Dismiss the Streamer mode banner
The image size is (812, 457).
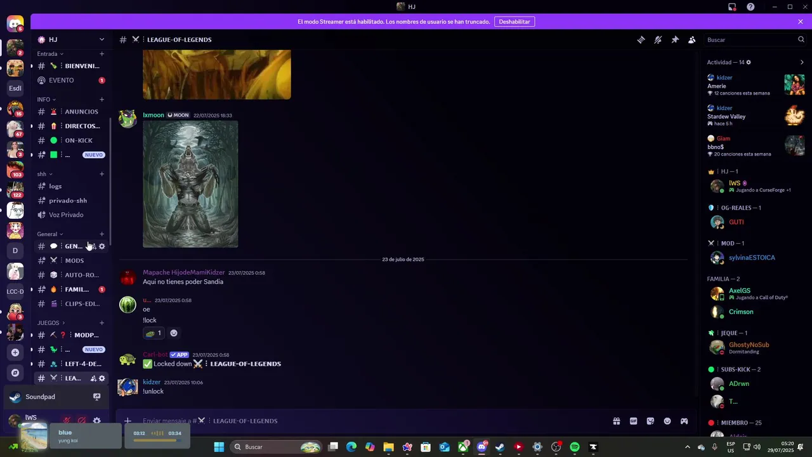coord(801,22)
